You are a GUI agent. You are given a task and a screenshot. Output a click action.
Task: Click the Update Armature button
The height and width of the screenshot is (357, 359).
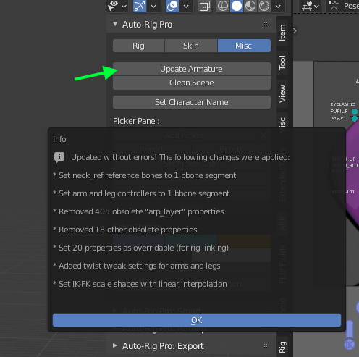tap(192, 69)
